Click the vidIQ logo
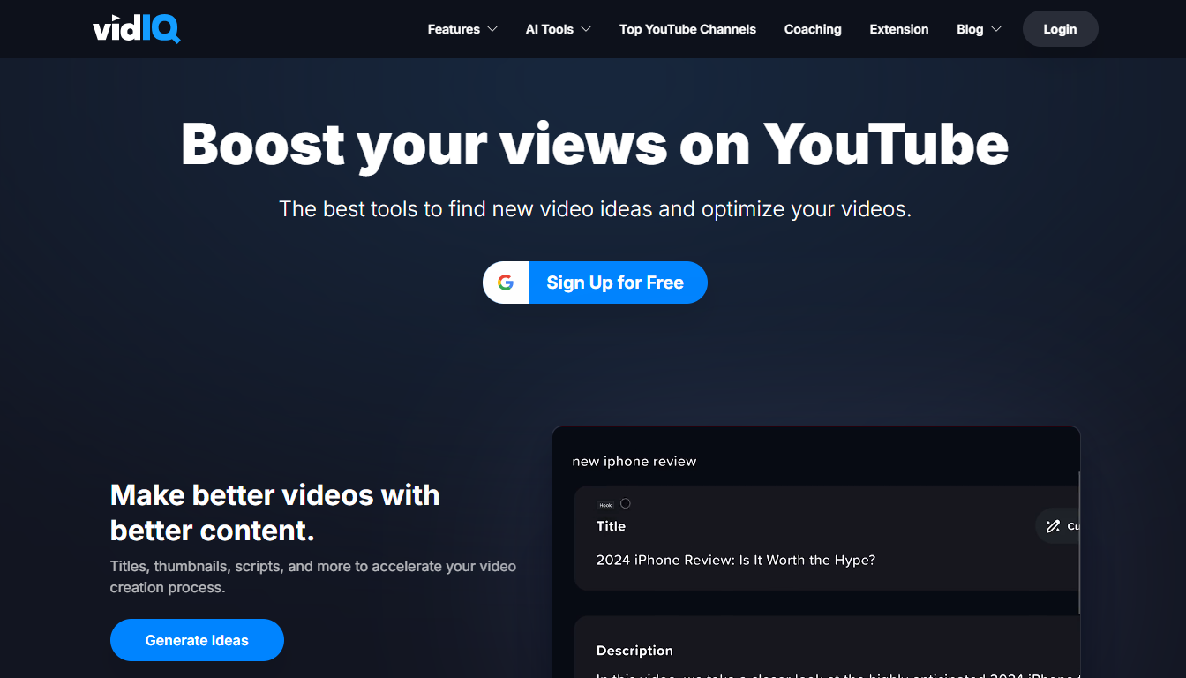The image size is (1186, 678). 136,29
